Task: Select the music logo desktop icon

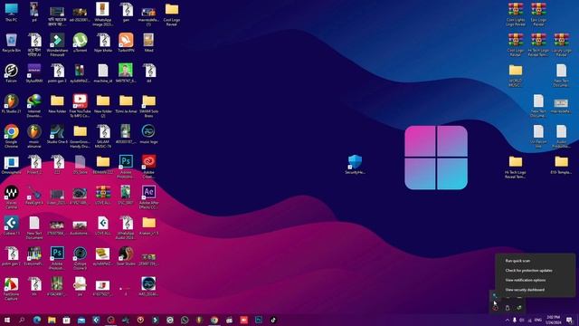Action: click(148, 134)
